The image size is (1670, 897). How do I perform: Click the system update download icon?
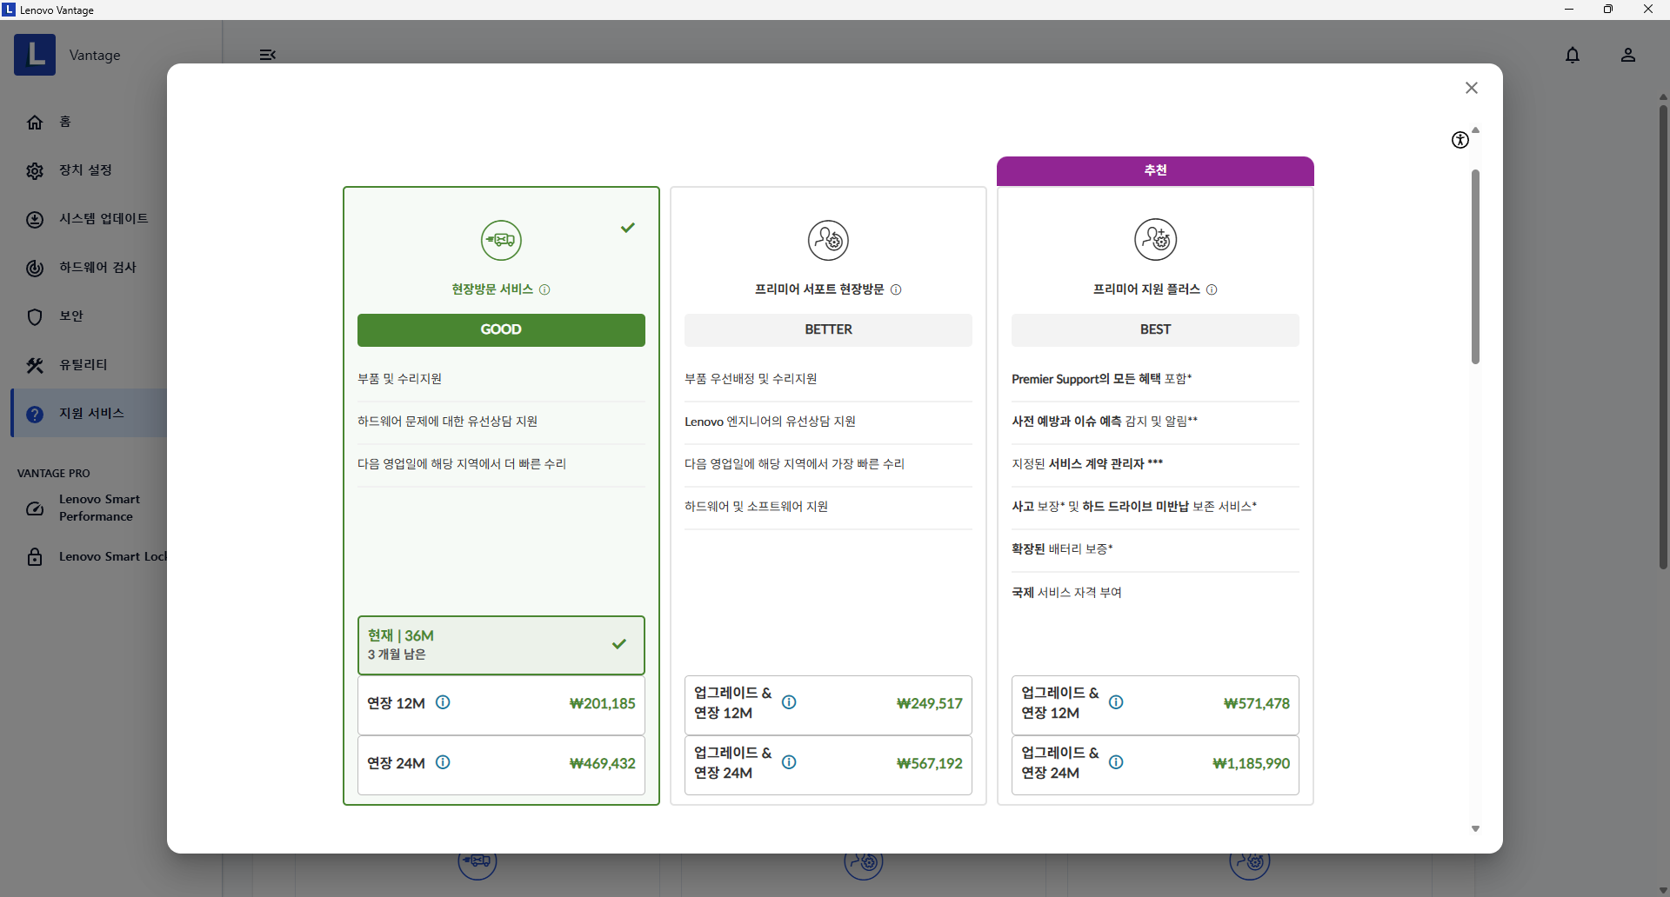(x=35, y=220)
